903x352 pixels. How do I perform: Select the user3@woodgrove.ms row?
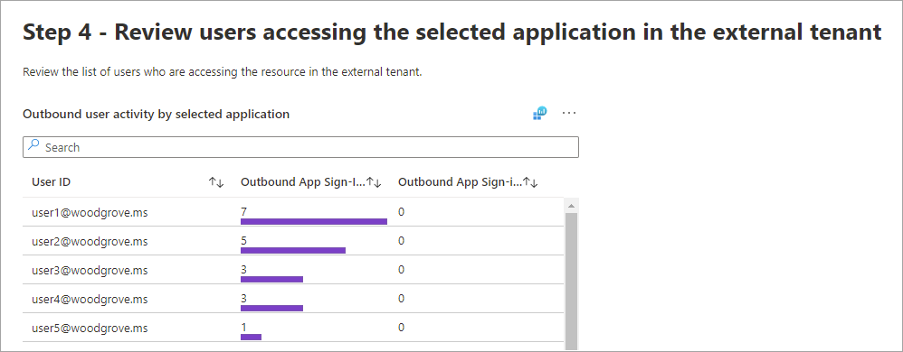point(293,270)
